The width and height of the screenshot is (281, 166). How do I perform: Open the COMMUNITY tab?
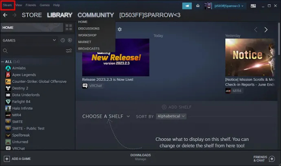tap(96, 15)
